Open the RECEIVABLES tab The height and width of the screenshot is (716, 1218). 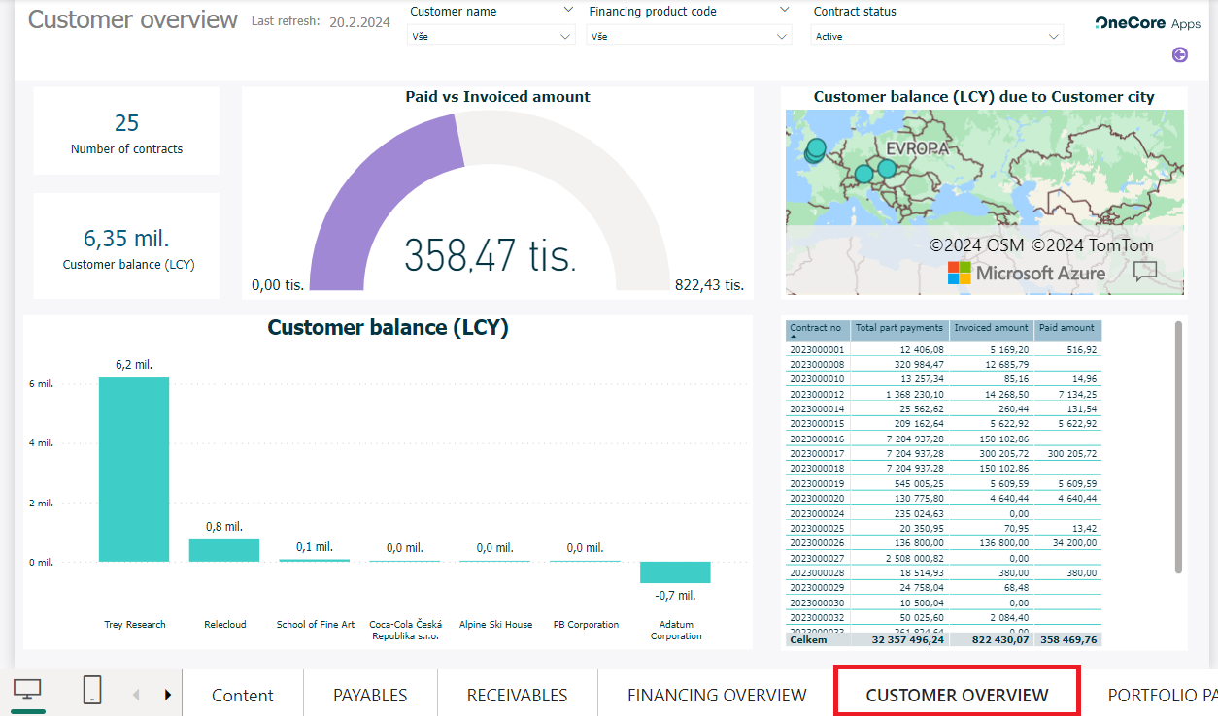[x=517, y=695]
